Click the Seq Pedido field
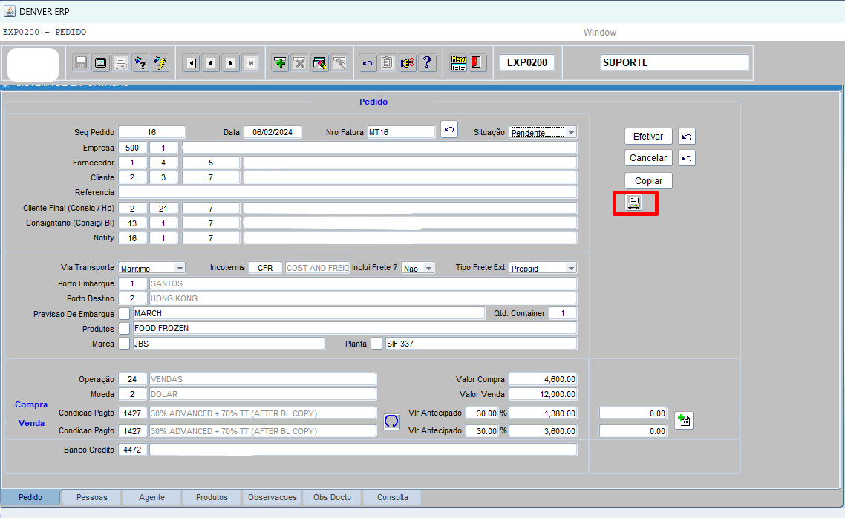The width and height of the screenshot is (845, 518). click(152, 132)
